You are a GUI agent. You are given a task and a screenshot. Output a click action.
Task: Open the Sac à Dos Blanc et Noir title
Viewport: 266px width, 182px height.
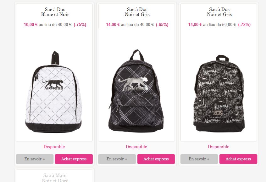(55, 12)
